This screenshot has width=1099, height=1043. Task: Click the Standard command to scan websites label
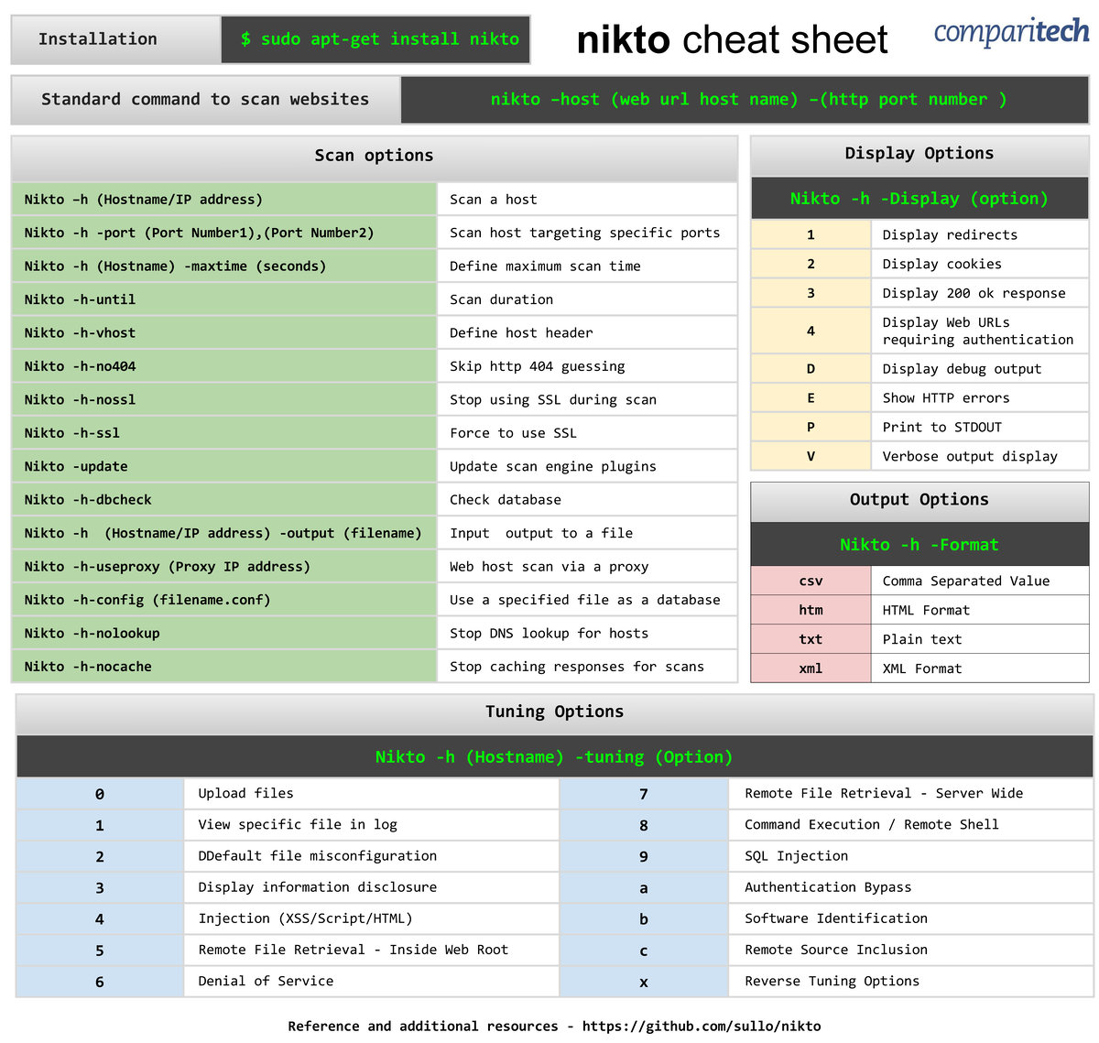(x=203, y=99)
